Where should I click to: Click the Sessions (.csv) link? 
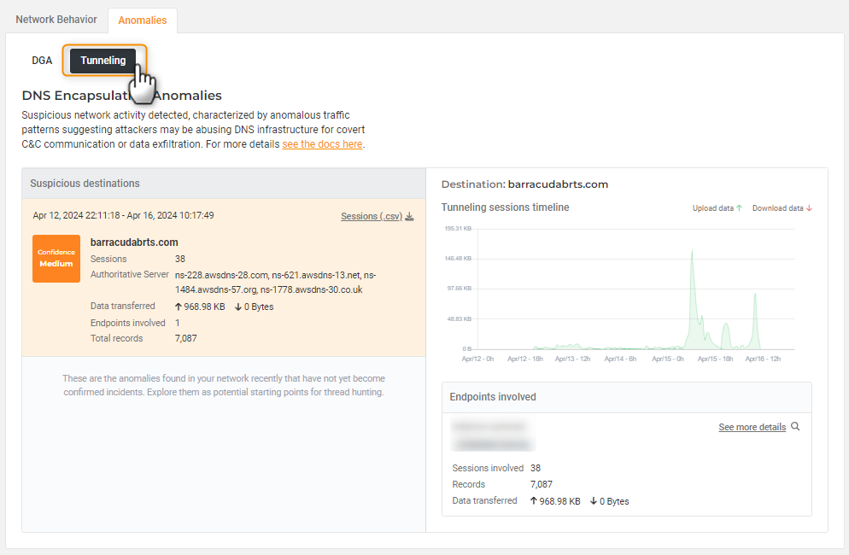coord(371,216)
